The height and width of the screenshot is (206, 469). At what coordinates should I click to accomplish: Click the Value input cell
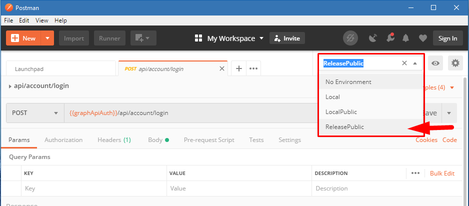tap(239, 188)
